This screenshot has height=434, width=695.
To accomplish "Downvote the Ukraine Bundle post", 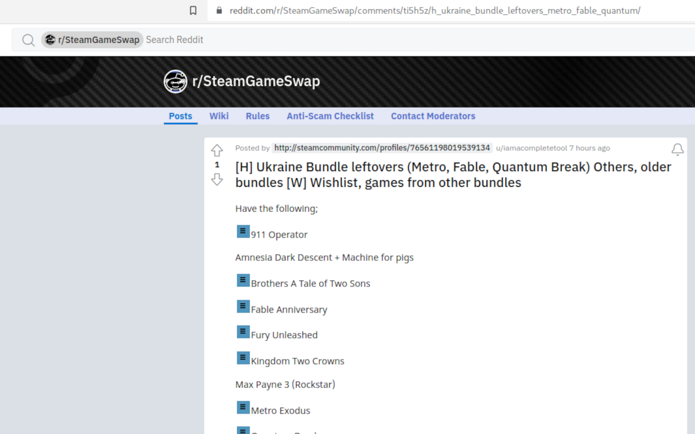I will tap(217, 180).
